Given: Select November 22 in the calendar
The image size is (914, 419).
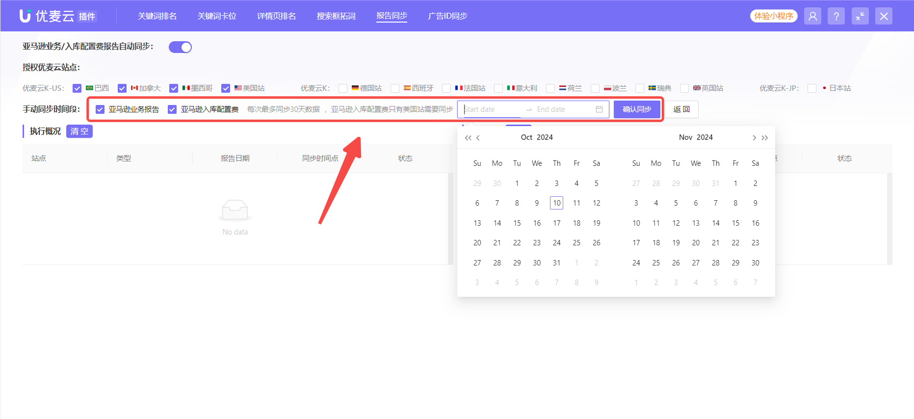Looking at the screenshot, I should (735, 243).
